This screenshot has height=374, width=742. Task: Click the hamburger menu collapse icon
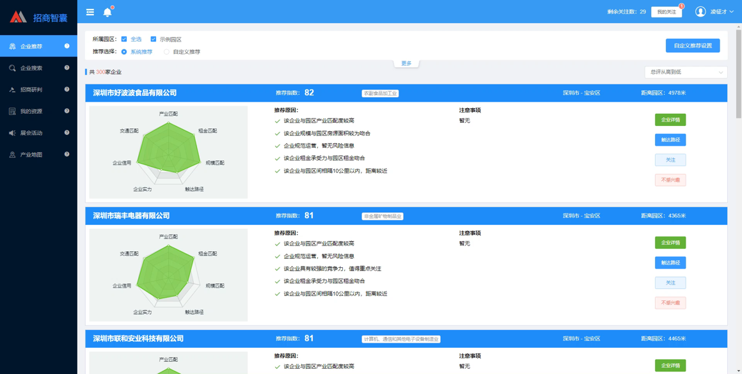click(90, 12)
